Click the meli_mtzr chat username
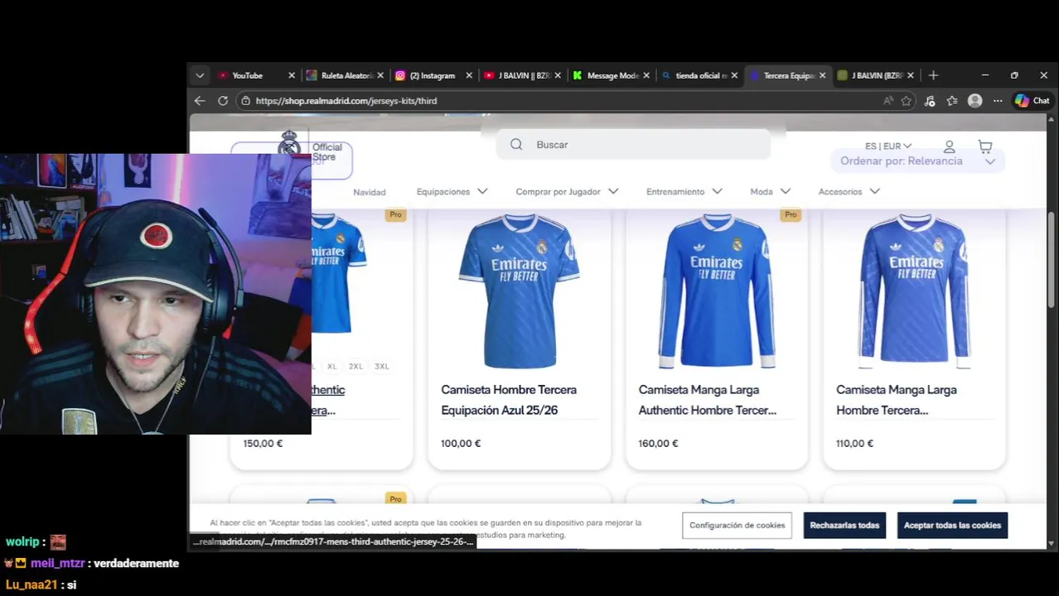 [x=58, y=564]
